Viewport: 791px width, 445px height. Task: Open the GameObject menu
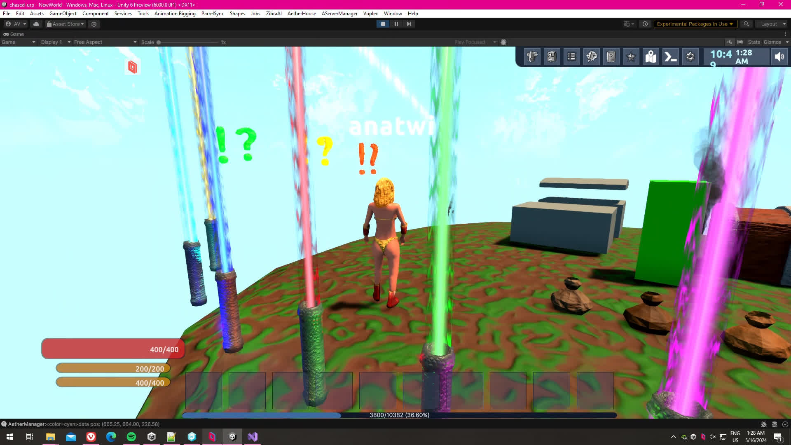pyautogui.click(x=63, y=14)
